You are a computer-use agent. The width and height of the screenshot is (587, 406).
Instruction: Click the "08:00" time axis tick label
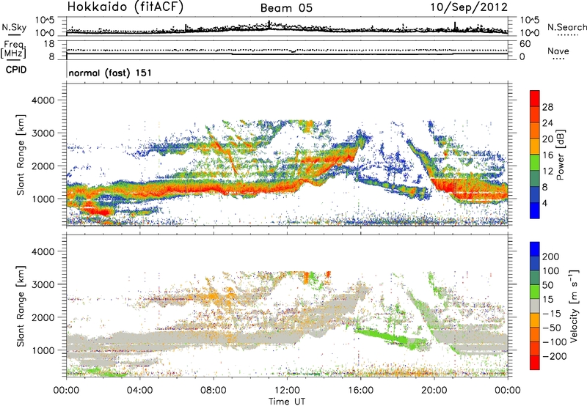(x=214, y=391)
